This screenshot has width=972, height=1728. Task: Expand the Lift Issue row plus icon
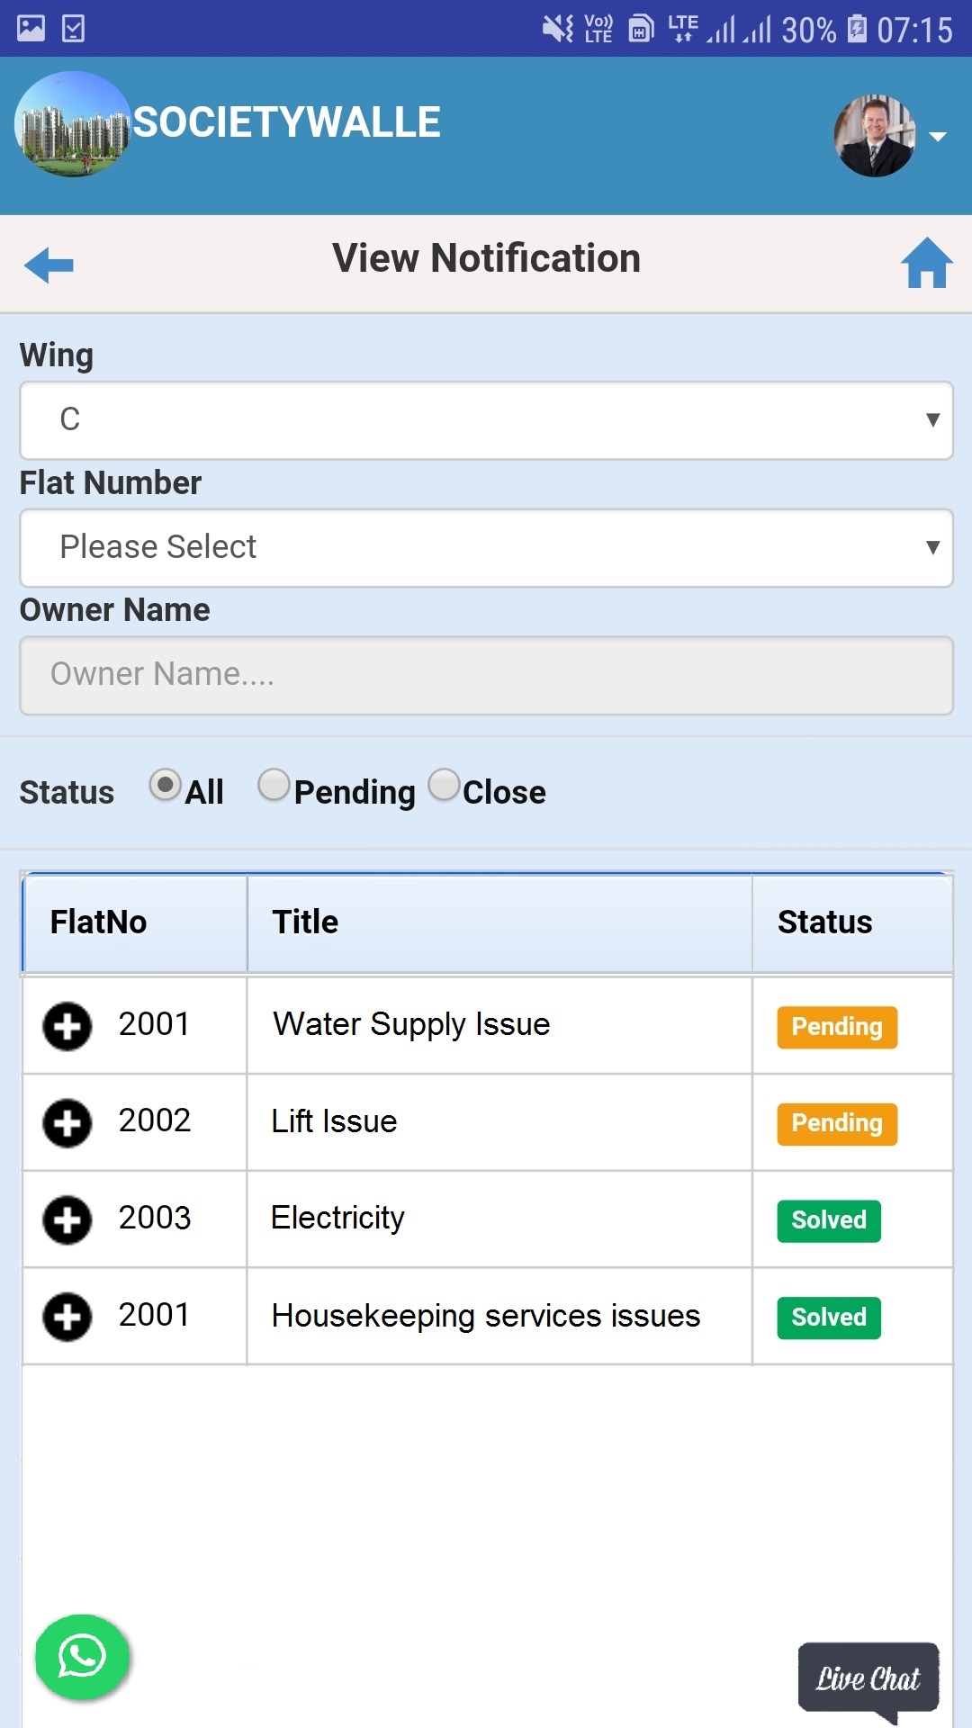tap(67, 1123)
